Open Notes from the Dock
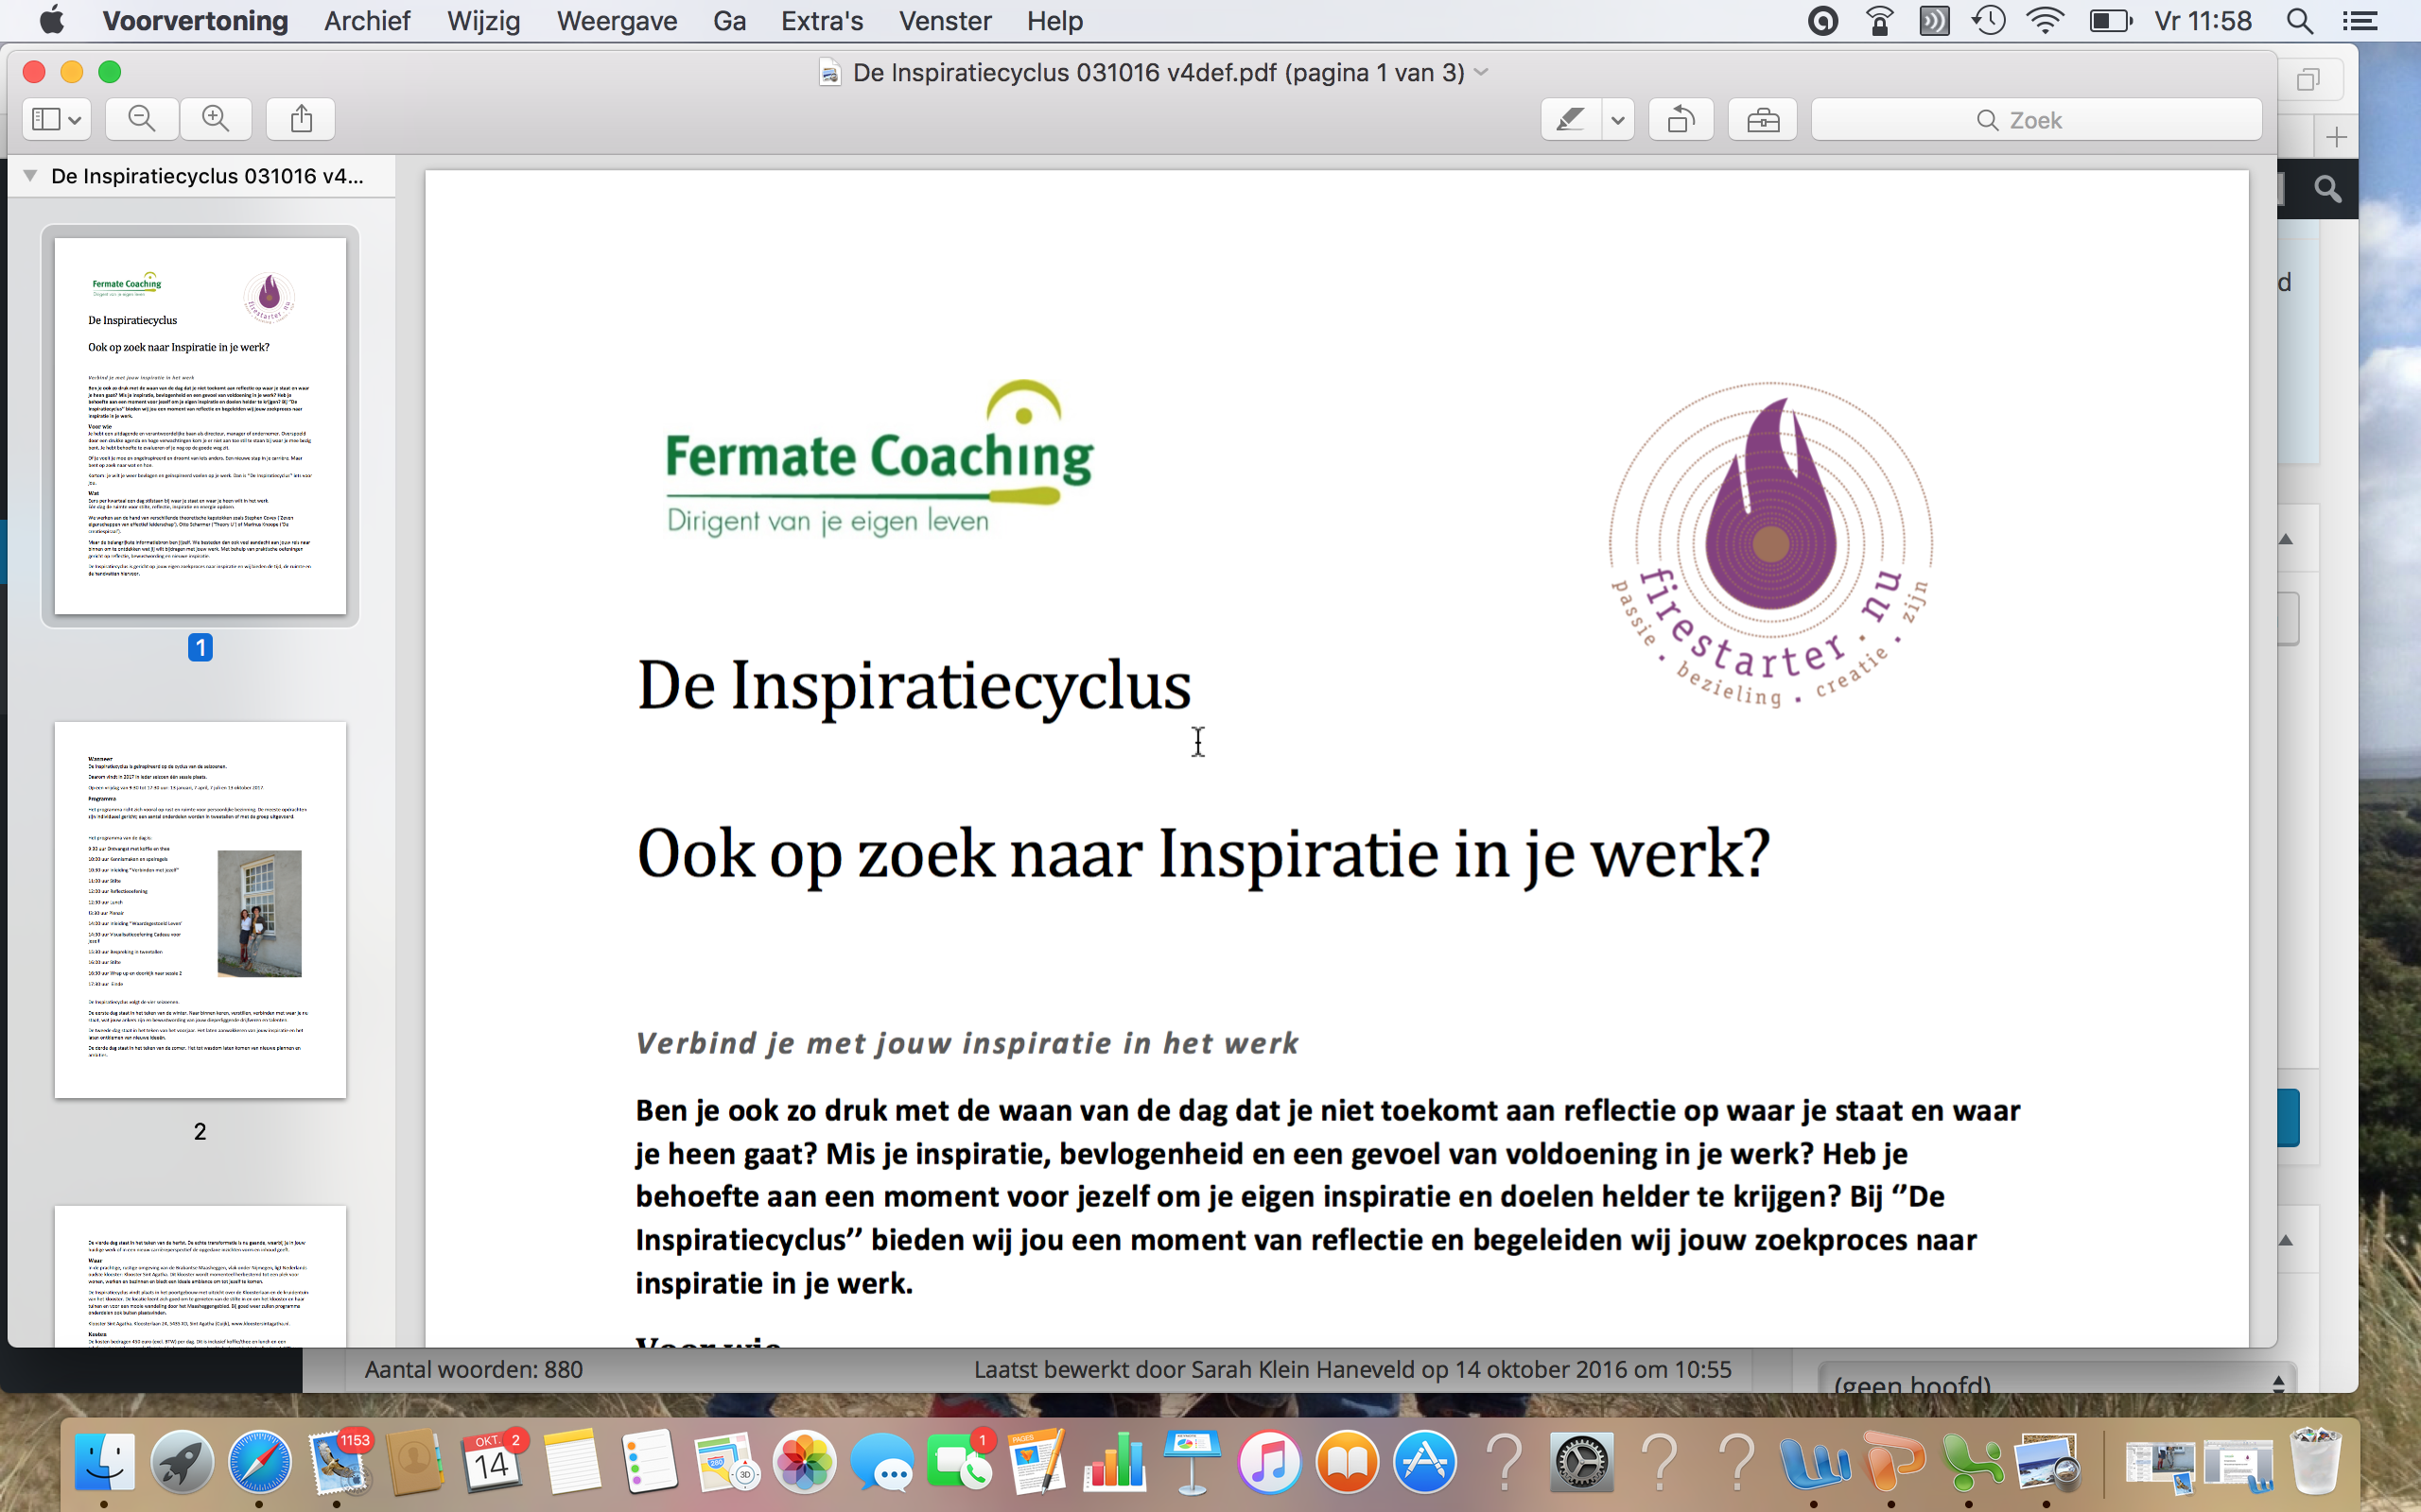Viewport: 2421px width, 1512px height. pos(571,1462)
